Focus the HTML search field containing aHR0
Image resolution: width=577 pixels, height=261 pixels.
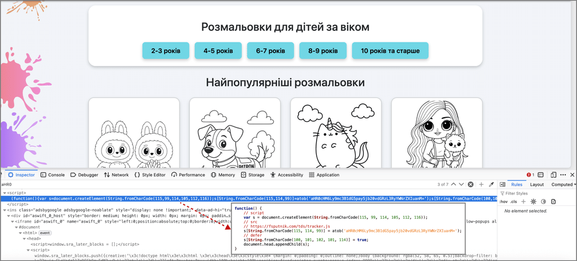(217, 184)
